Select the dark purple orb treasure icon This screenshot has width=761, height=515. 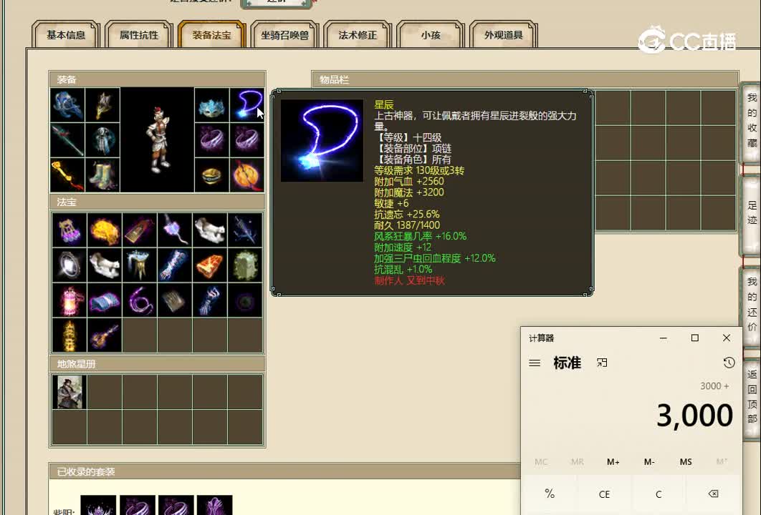(244, 300)
